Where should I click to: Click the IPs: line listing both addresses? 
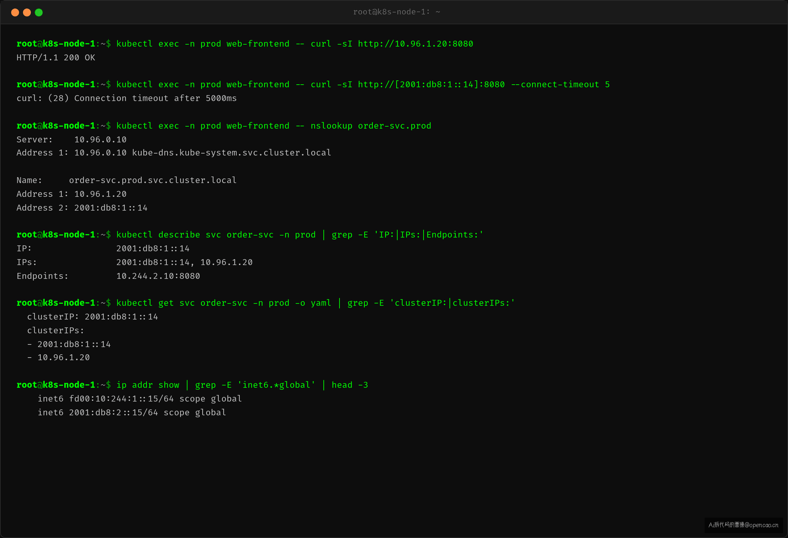[x=135, y=262]
